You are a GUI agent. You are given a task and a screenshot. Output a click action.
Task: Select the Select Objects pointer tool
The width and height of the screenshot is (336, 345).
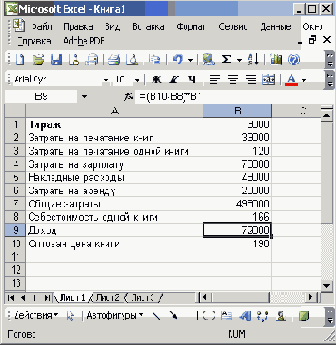click(x=70, y=316)
